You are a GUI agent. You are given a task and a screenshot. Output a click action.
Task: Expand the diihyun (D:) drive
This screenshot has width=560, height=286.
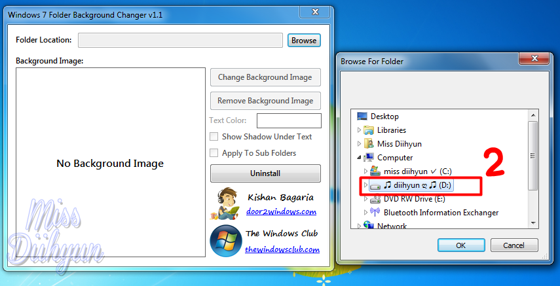pyautogui.click(x=365, y=185)
